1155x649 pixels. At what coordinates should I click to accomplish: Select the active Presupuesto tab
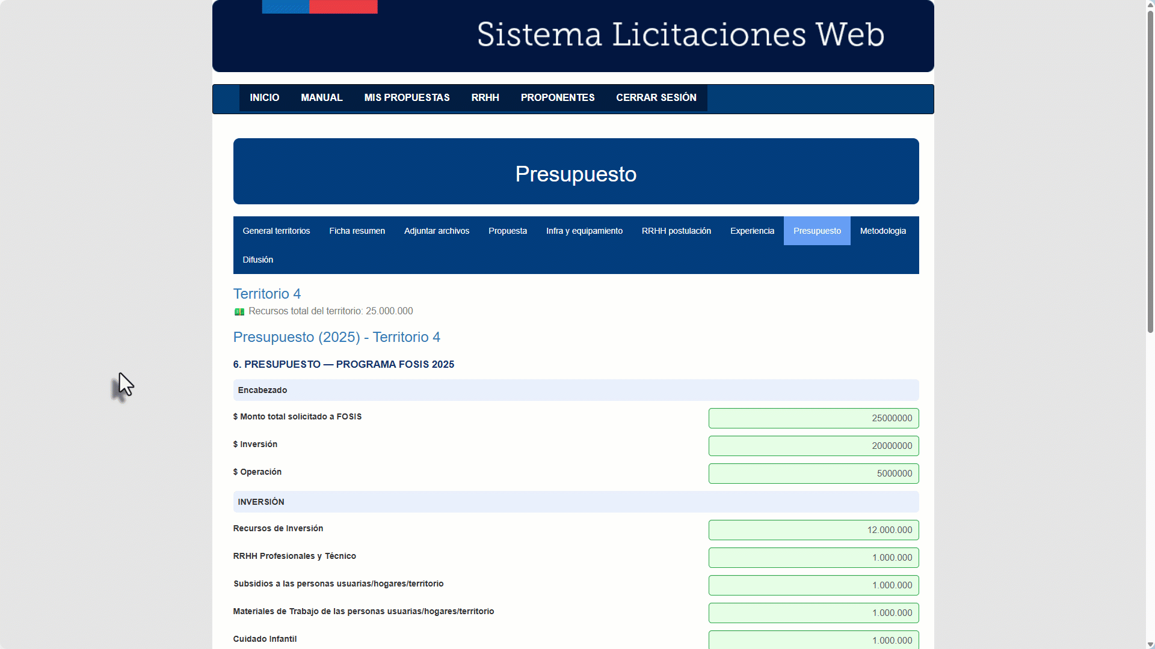pos(817,231)
